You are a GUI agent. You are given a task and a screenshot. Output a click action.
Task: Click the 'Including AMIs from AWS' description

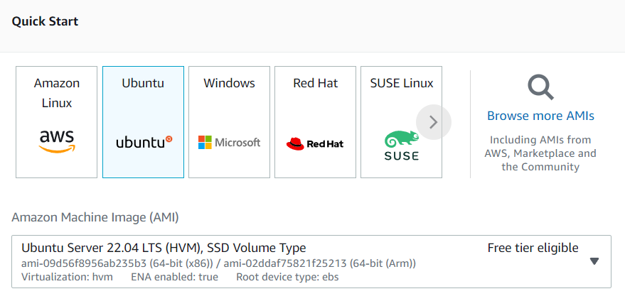pos(540,153)
